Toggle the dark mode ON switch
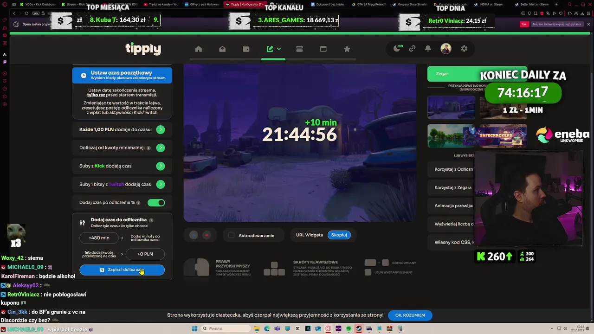The image size is (594, 334). pos(397,48)
